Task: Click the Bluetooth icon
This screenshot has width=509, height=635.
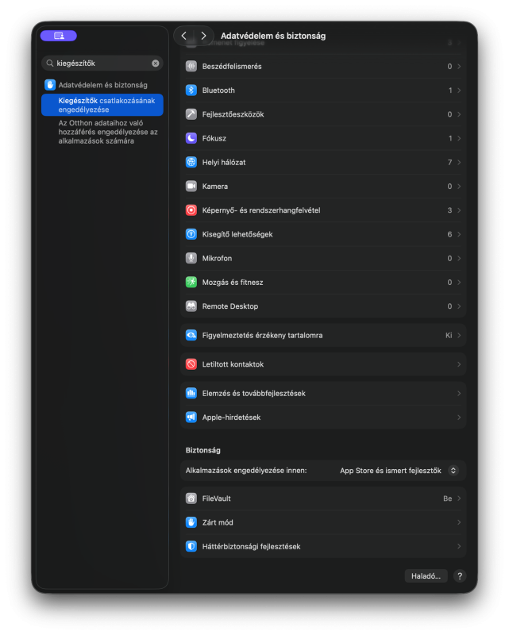Action: pyautogui.click(x=191, y=90)
